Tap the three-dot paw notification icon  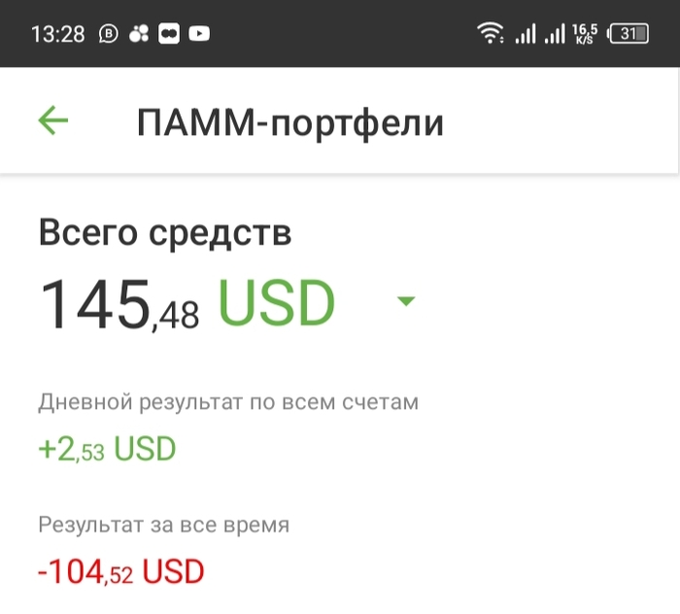[x=139, y=34]
